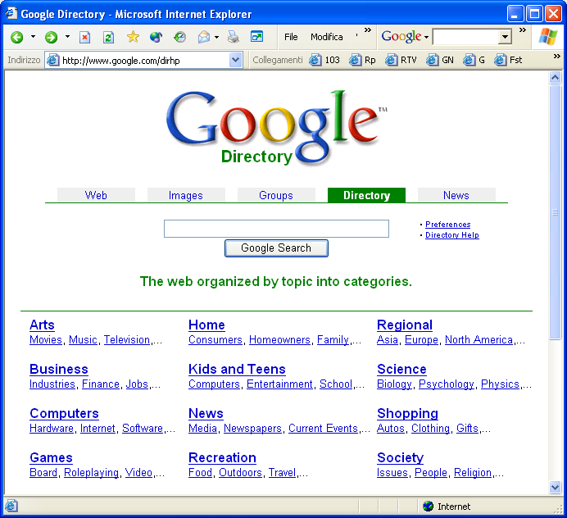567x518 pixels.
Task: Open the Kids and Teens category
Action: (x=237, y=370)
